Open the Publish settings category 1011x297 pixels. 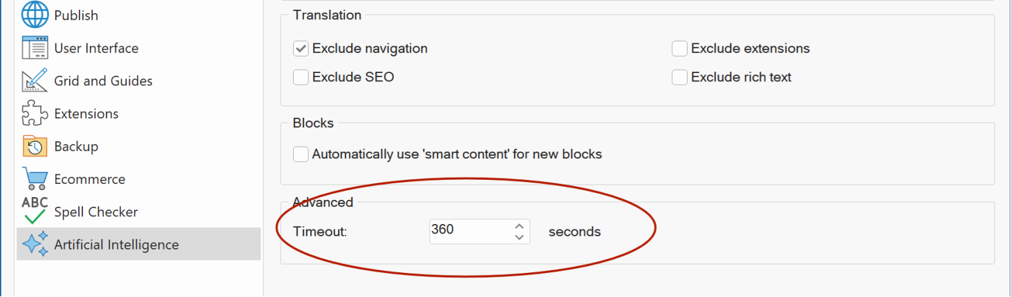click(x=76, y=15)
